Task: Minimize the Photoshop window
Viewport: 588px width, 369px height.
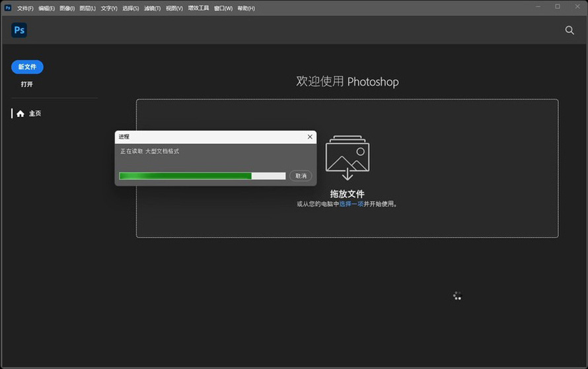Action: 540,7
